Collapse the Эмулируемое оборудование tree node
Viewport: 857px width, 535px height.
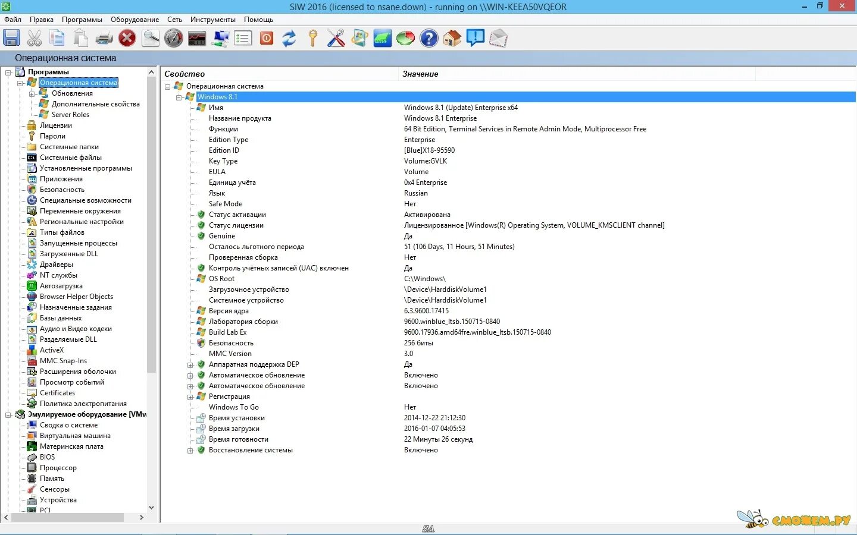[x=8, y=415]
